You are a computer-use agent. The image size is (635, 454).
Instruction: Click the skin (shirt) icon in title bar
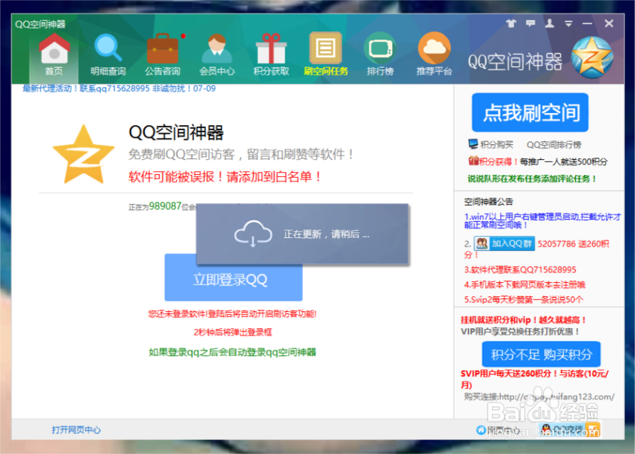pyautogui.click(x=511, y=23)
